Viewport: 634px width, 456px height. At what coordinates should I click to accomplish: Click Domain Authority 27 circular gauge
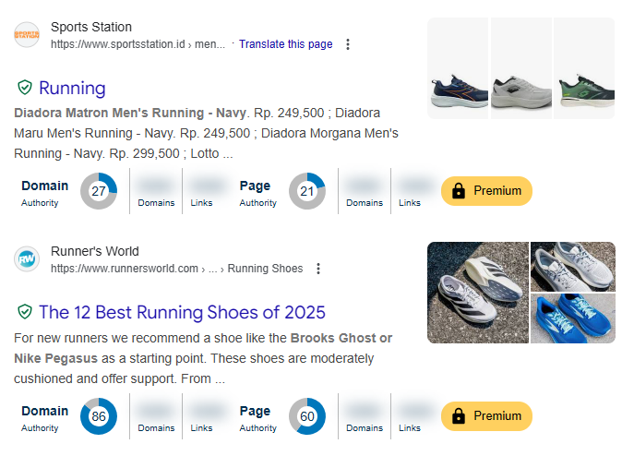pyautogui.click(x=99, y=191)
